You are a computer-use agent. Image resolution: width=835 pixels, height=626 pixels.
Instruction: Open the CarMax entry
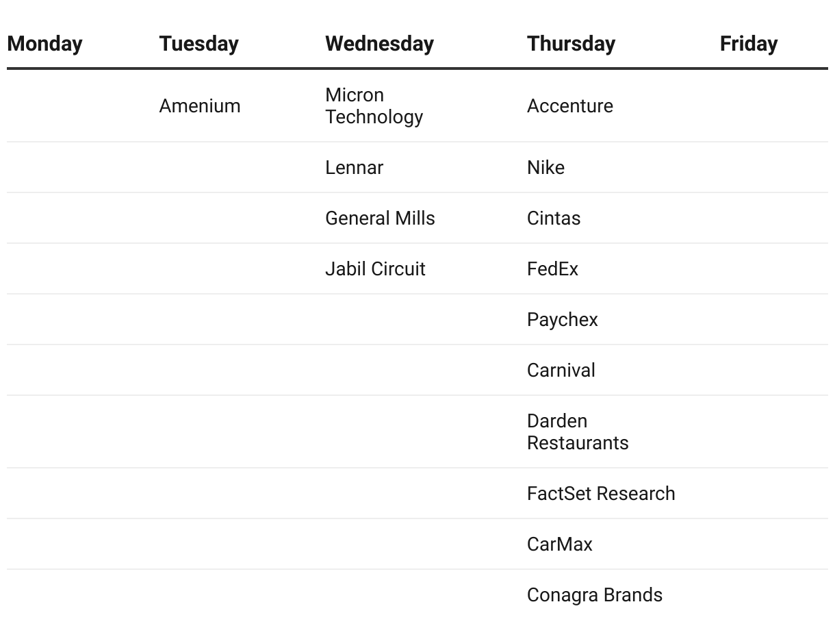tap(559, 544)
